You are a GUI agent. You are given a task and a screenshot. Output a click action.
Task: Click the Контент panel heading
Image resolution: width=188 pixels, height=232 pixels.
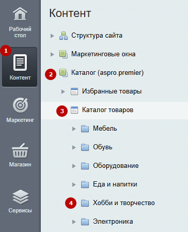[x=70, y=13]
